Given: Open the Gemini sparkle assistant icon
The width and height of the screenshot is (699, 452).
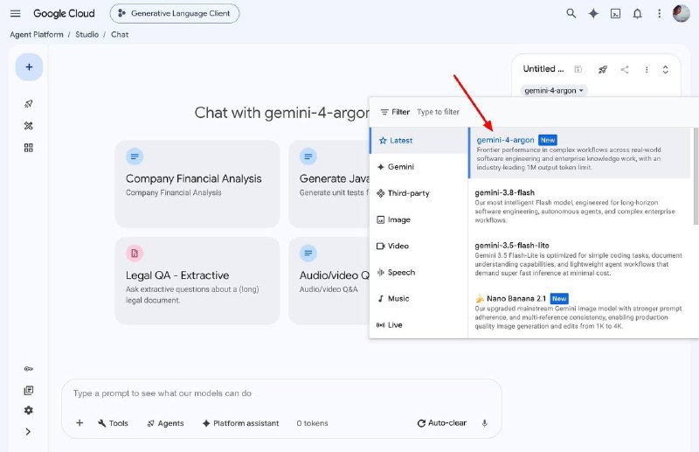Looking at the screenshot, I should tap(593, 14).
